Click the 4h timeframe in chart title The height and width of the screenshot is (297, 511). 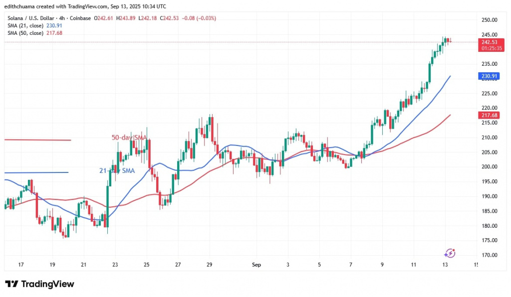67,18
